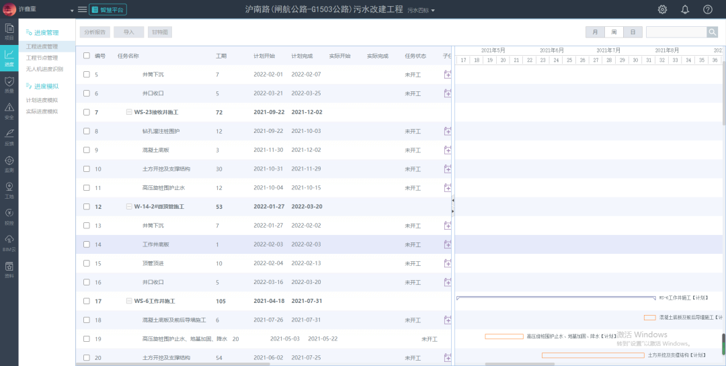The width and height of the screenshot is (726, 366).
Task: Click the 高压旋桩围护止水 orange Gantt bar
Action: pos(504,336)
